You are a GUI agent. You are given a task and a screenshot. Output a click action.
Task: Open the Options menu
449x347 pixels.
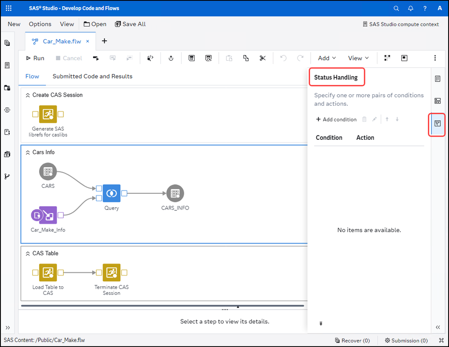pos(40,24)
